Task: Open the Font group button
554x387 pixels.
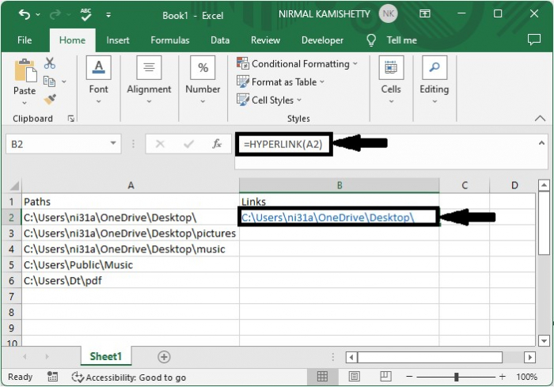Action: [x=99, y=79]
